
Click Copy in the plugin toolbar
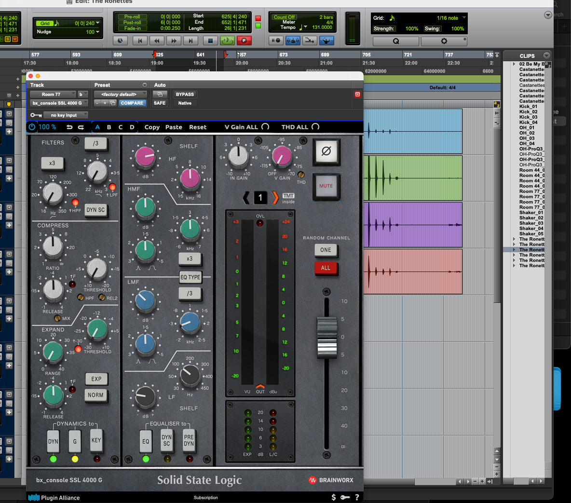pyautogui.click(x=152, y=127)
